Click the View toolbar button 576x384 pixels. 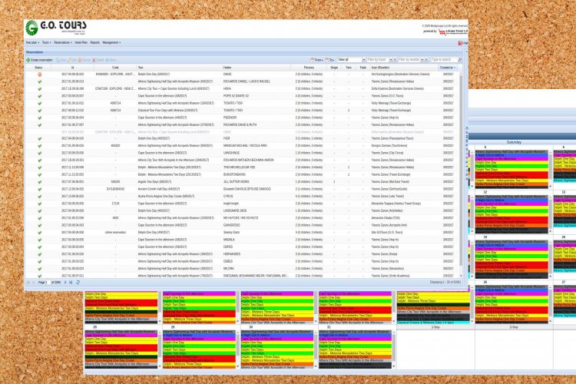click(61, 60)
